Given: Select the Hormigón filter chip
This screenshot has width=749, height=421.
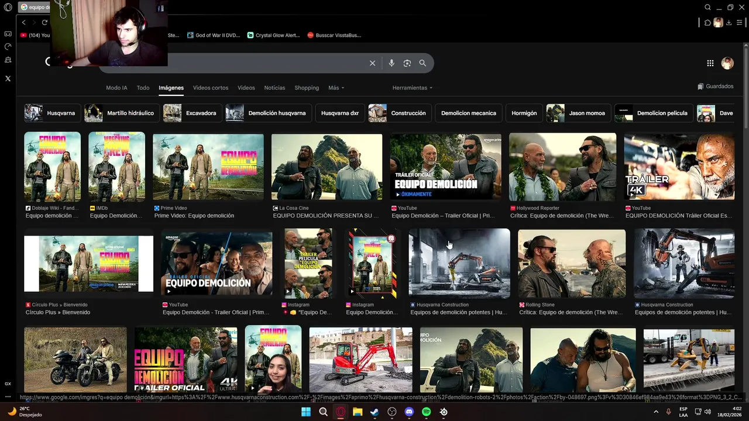Looking at the screenshot, I should click(x=524, y=113).
